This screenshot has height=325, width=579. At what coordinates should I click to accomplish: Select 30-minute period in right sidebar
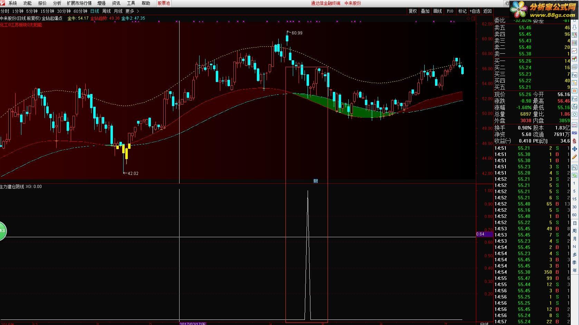click(575, 207)
